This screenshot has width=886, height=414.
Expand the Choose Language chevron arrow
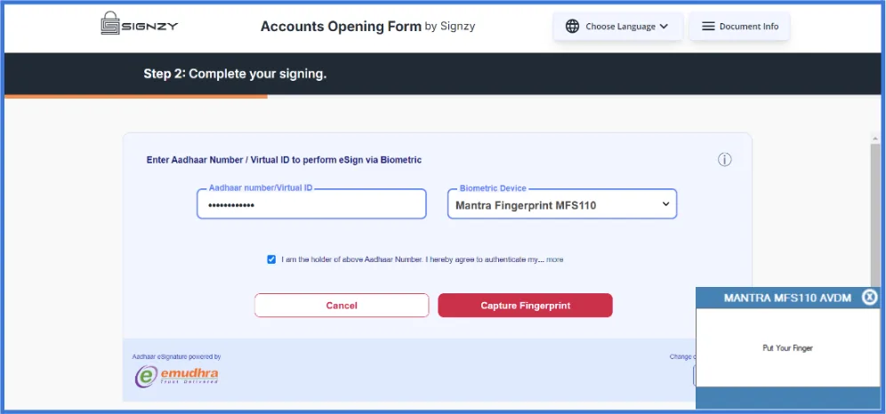(664, 27)
